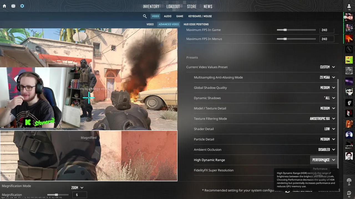Open Magnification Mode ZOOM dropdown
The image size is (355, 199).
click(77, 188)
